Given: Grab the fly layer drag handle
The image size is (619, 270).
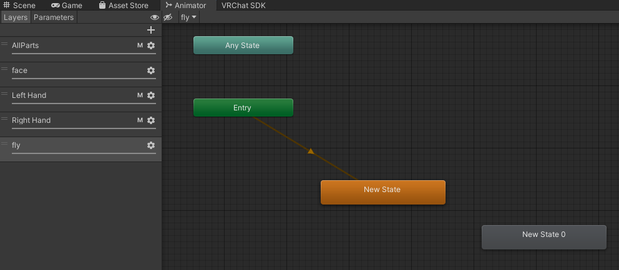Looking at the screenshot, I should click(x=4, y=144).
